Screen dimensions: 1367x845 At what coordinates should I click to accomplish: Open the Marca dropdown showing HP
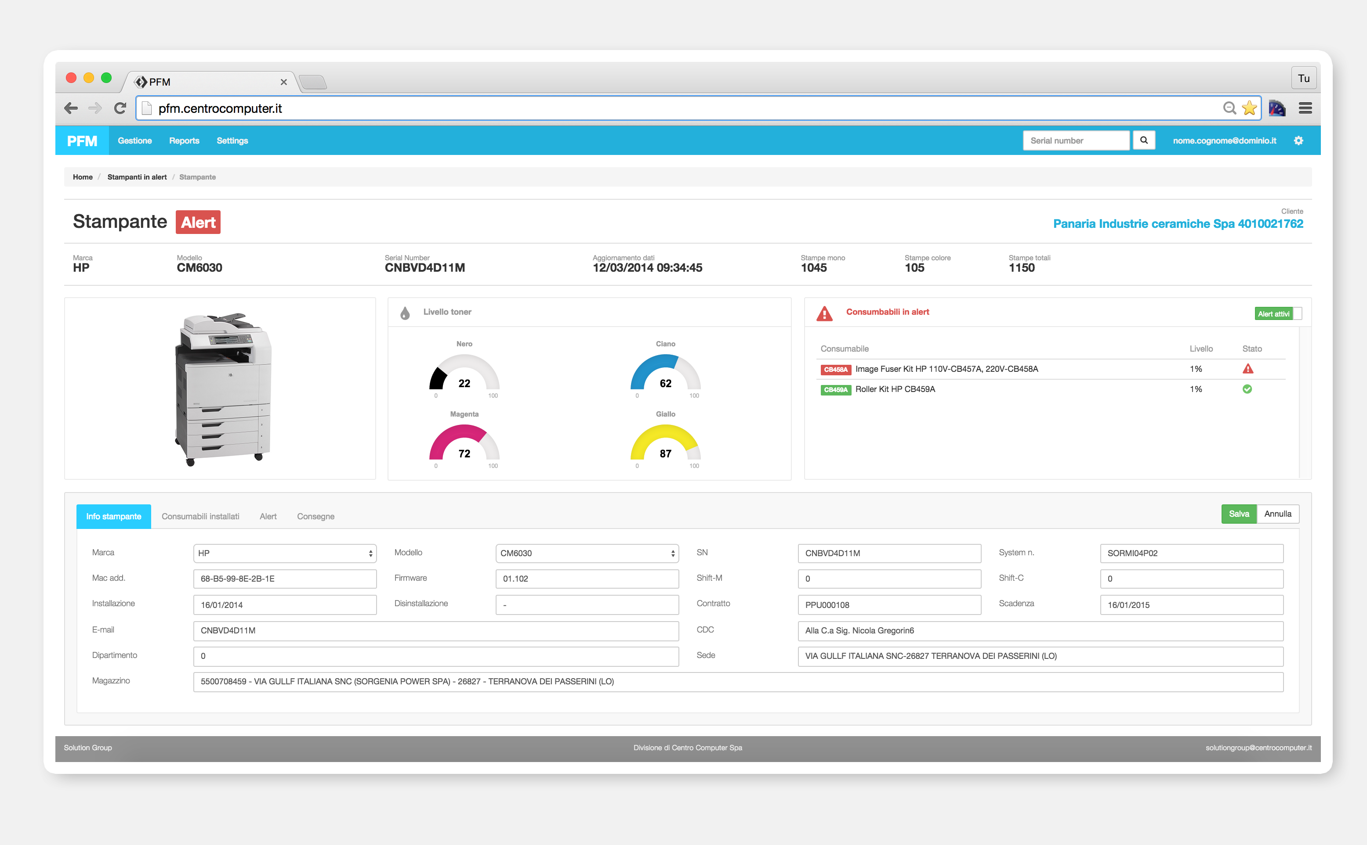(x=285, y=553)
